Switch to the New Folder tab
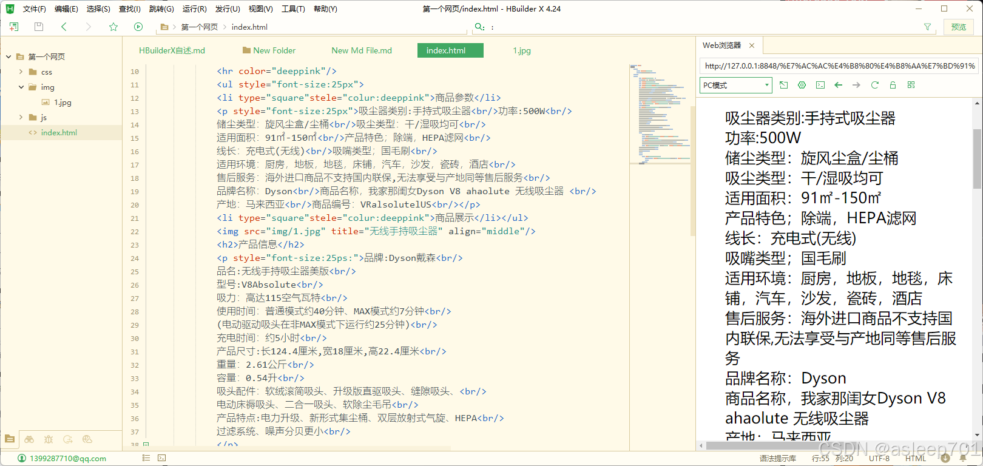Viewport: 983px width, 466px height. (269, 50)
